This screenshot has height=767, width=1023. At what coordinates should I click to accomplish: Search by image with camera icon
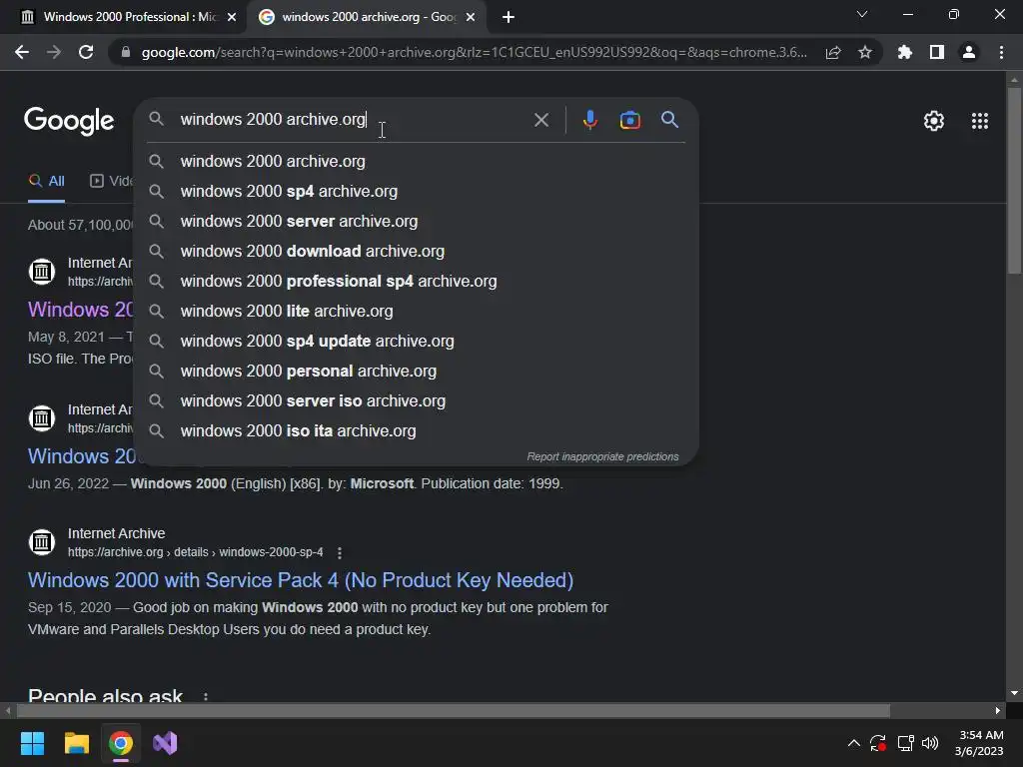point(629,120)
